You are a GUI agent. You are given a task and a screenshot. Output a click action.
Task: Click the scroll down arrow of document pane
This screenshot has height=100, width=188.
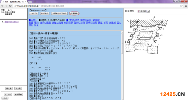(x=122, y=99)
